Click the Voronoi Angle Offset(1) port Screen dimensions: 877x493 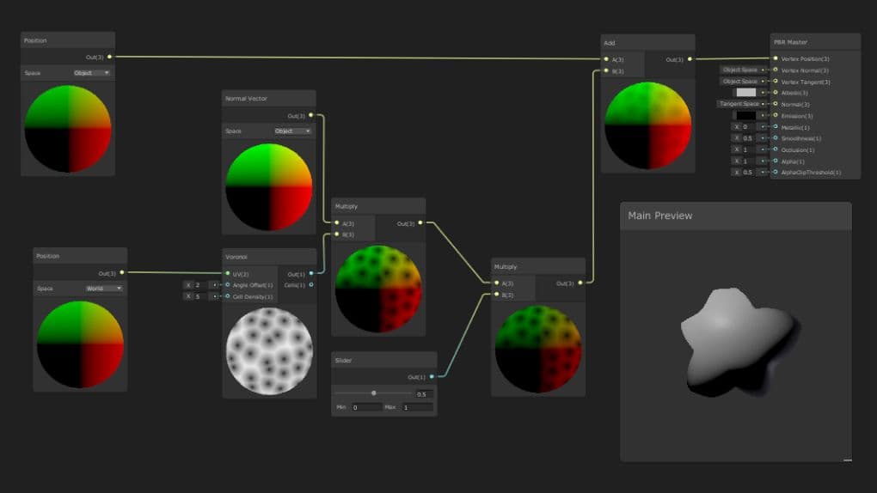point(228,284)
